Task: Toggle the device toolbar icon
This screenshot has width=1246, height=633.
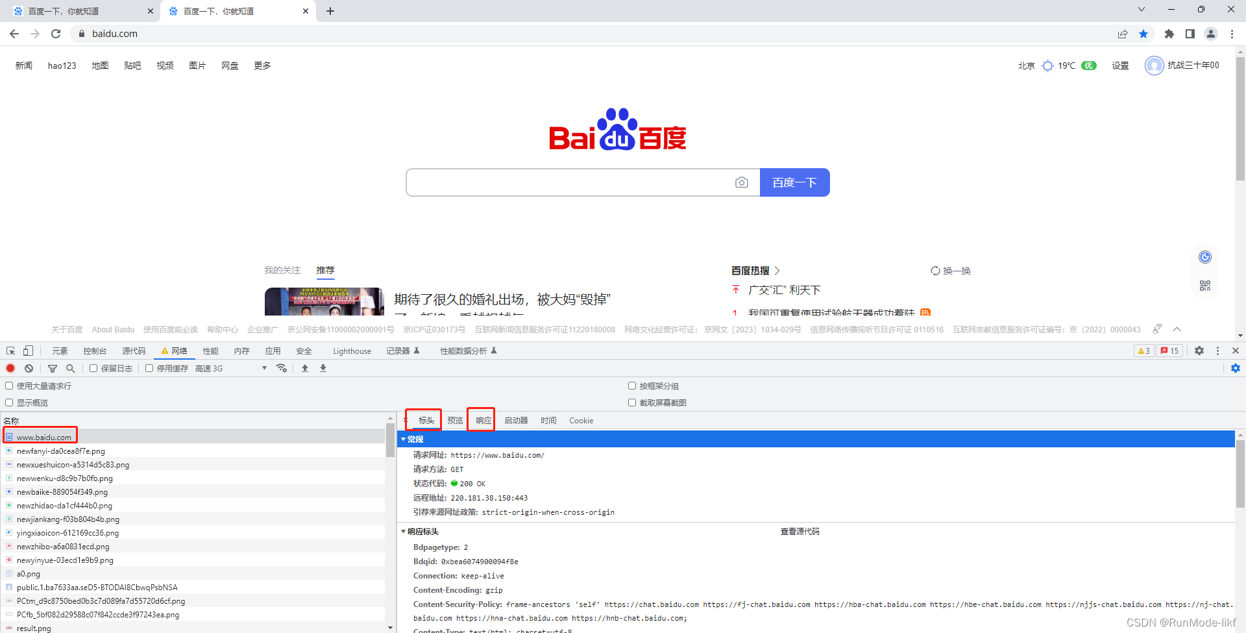Action: pos(28,351)
